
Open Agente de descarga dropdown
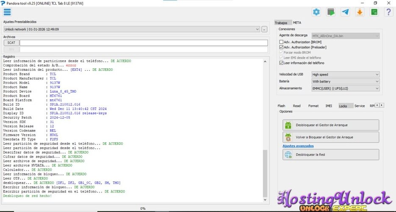[346, 36]
